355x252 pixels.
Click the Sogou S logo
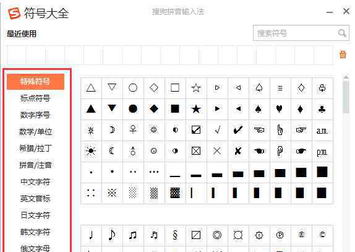14,13
